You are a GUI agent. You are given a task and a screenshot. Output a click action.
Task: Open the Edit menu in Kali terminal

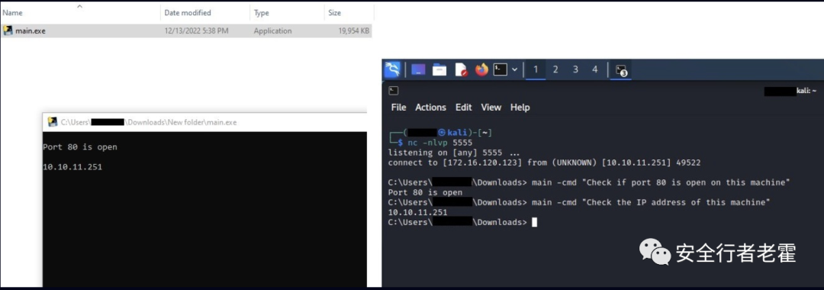point(464,107)
